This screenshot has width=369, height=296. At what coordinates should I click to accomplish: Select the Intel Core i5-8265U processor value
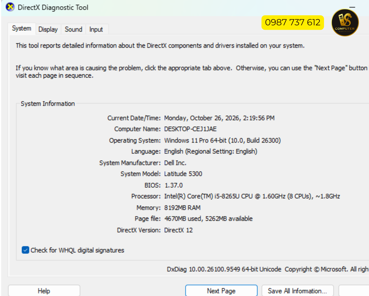252,196
